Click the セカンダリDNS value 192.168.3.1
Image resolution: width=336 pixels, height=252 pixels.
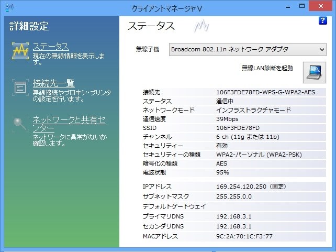click(234, 226)
